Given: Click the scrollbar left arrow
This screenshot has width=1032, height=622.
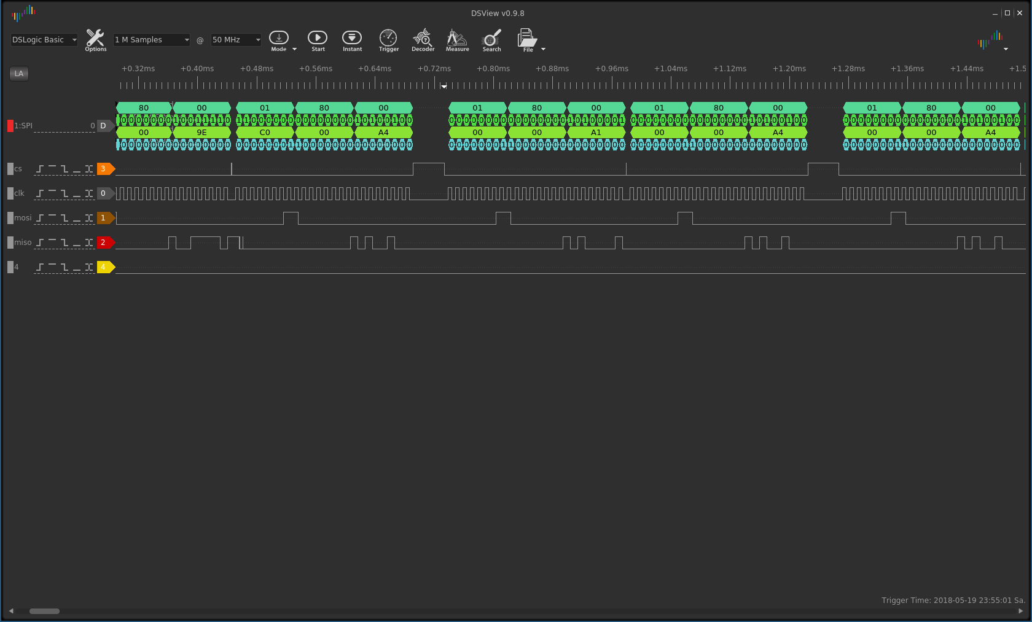Looking at the screenshot, I should point(11,611).
